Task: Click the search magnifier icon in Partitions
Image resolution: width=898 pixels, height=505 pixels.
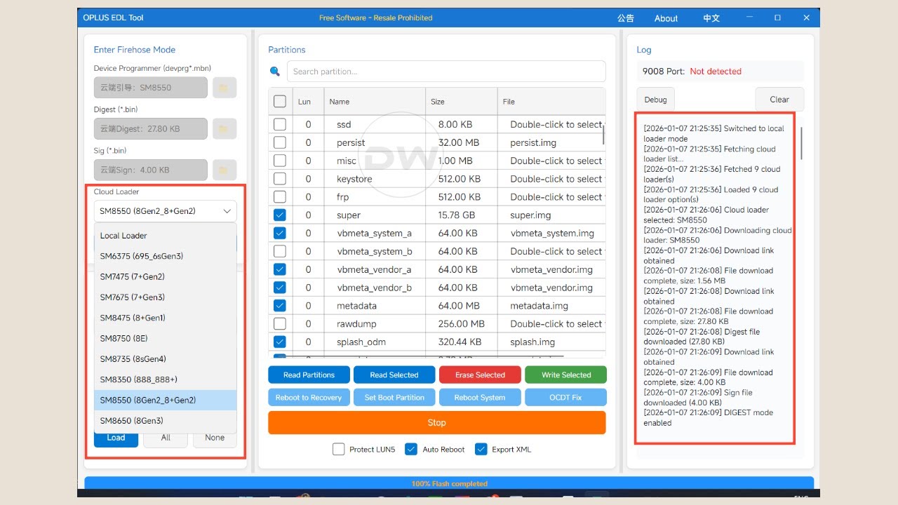Action: 275,72
